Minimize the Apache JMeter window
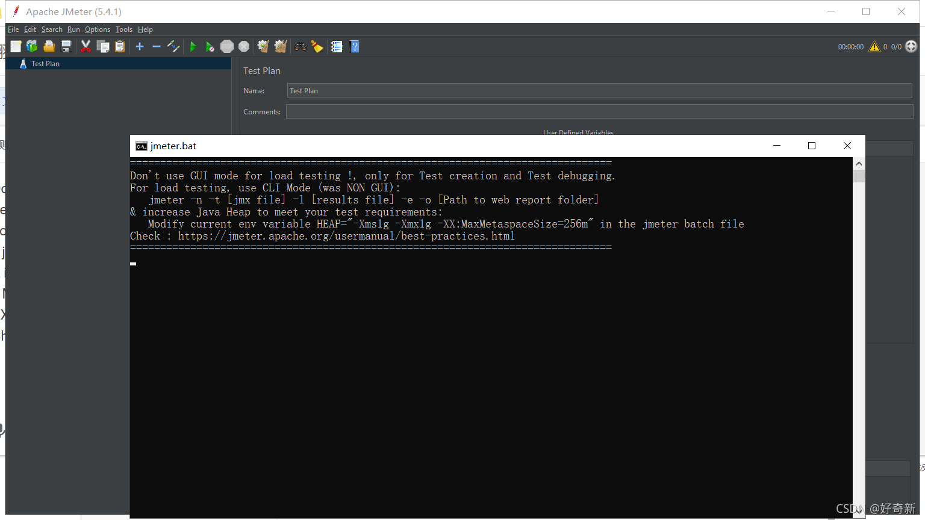925x520 pixels. pos(831,11)
